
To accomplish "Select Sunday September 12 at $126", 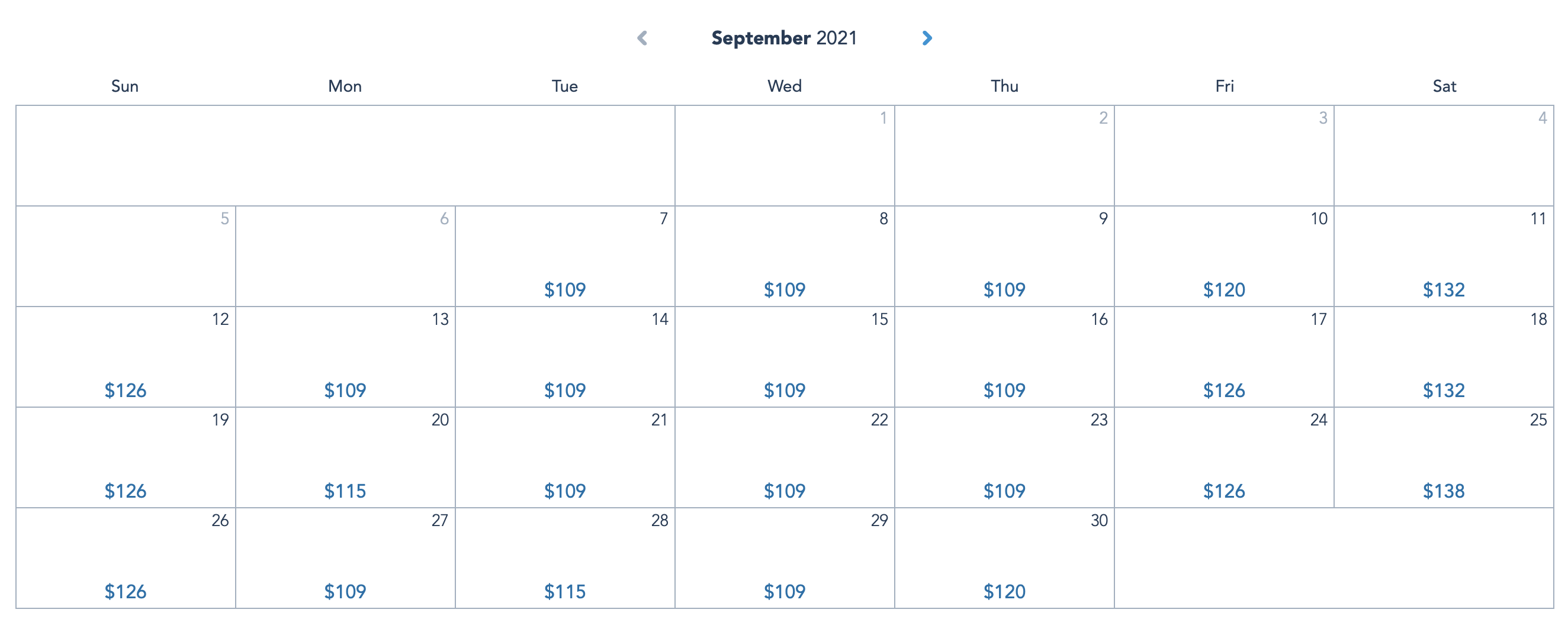I will tap(126, 357).
